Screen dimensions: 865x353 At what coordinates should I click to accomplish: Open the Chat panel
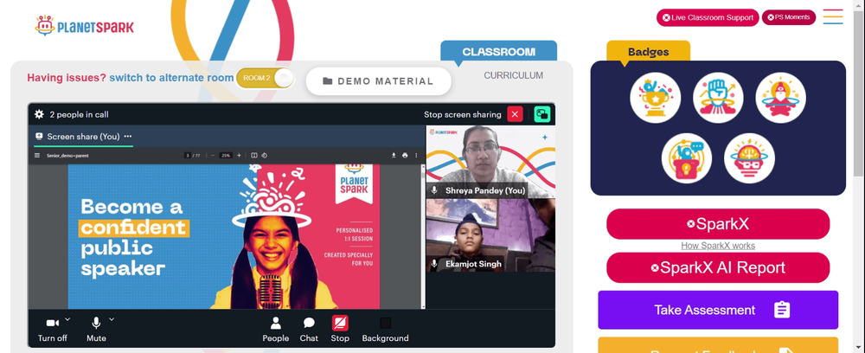309,330
